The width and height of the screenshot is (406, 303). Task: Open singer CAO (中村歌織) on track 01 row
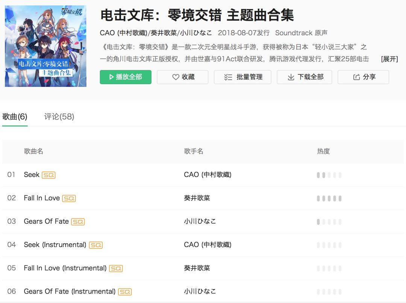tap(208, 175)
